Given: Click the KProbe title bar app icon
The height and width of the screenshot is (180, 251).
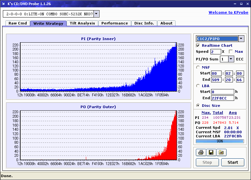Looking at the screenshot, I should [3, 4].
